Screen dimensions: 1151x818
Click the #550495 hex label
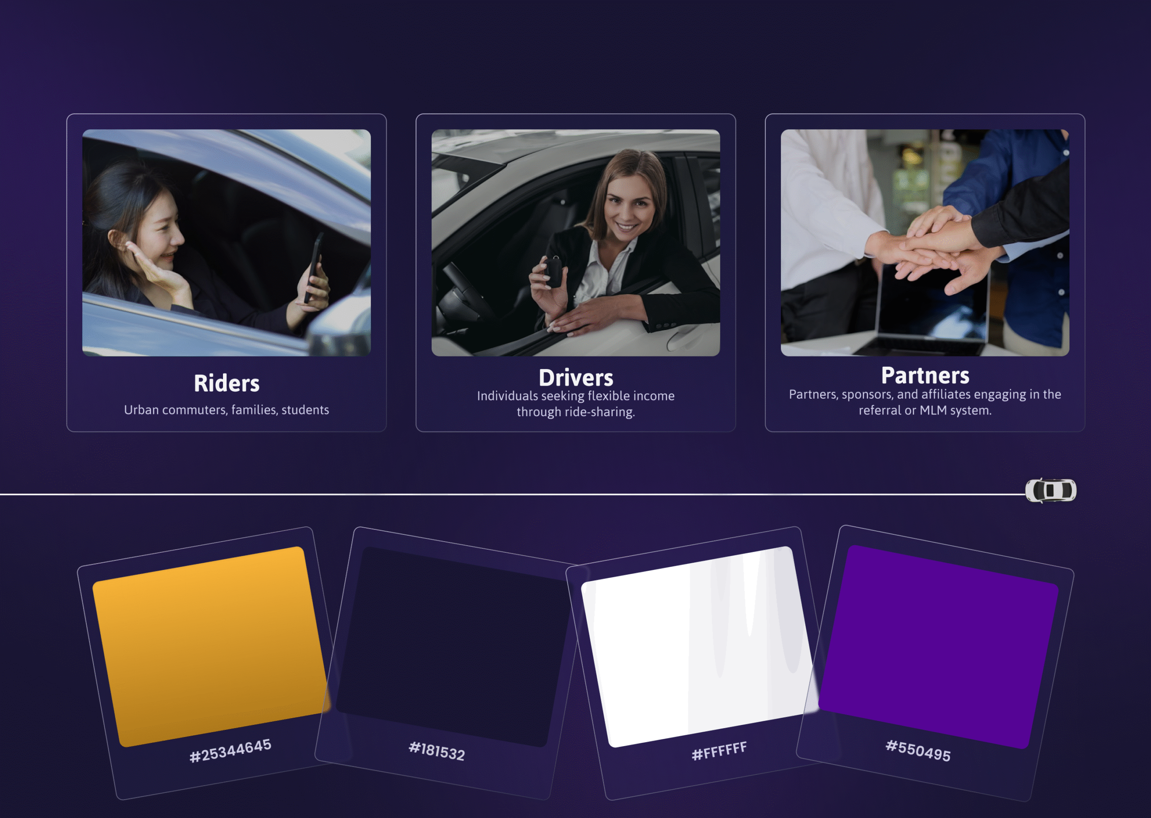[x=918, y=751]
